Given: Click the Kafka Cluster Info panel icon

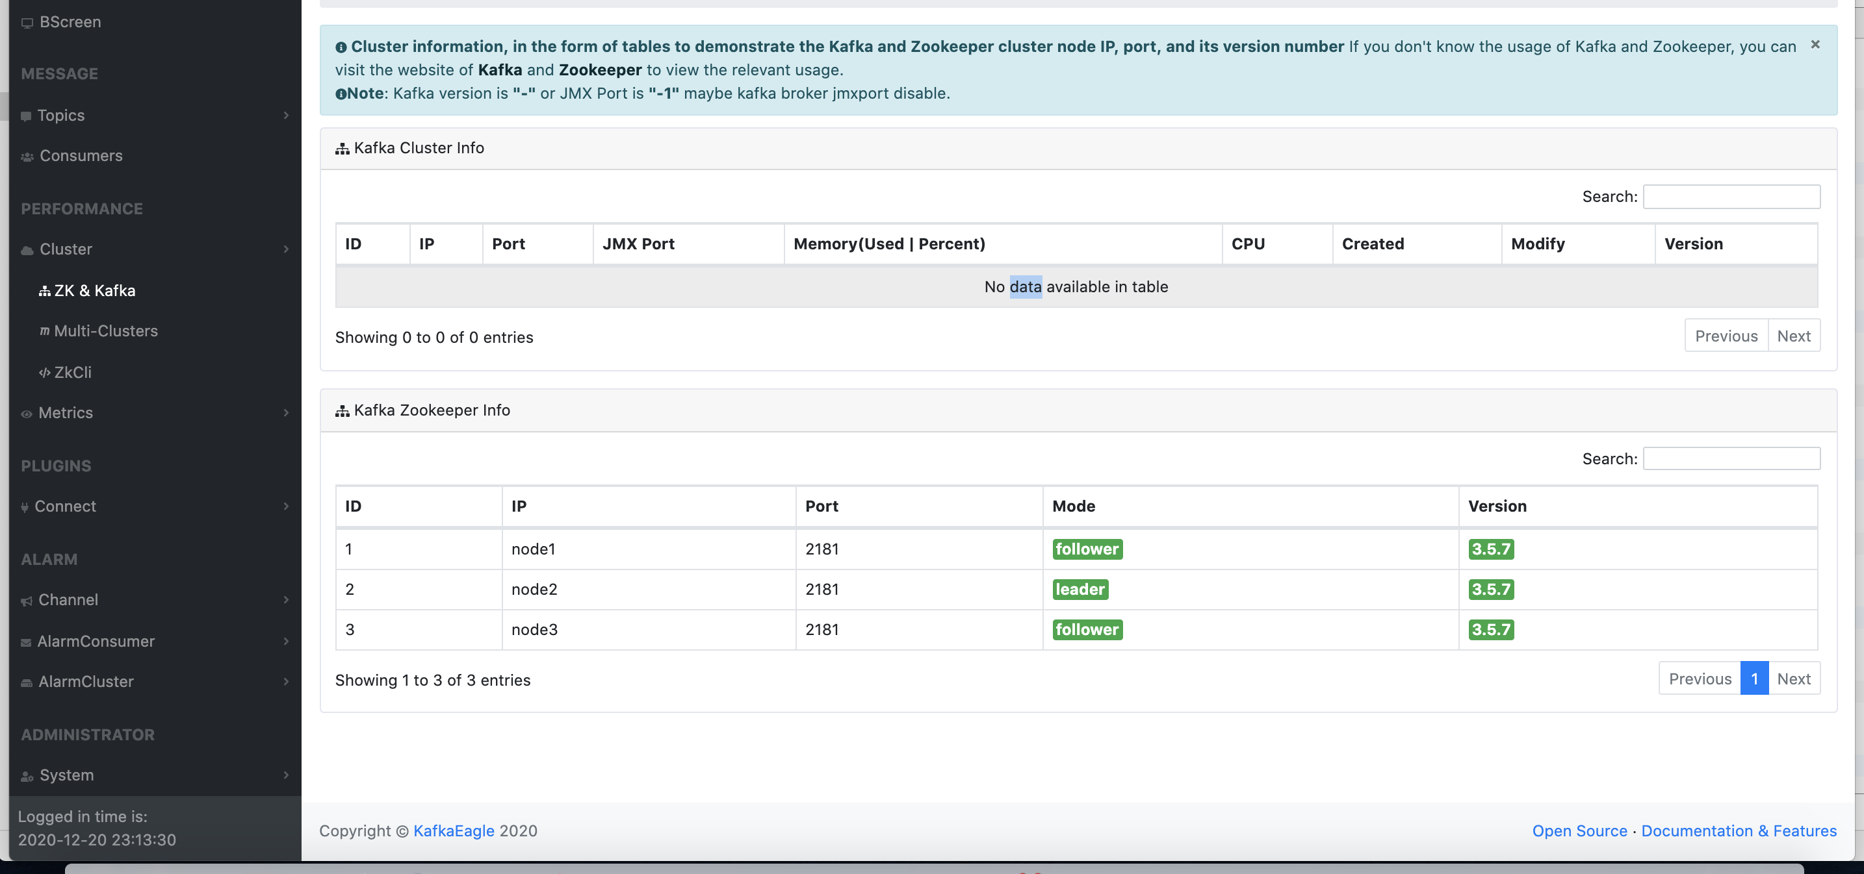Looking at the screenshot, I should (x=342, y=147).
